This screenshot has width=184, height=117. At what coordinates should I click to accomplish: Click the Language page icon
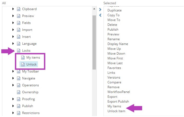pyautogui.click(x=19, y=44)
